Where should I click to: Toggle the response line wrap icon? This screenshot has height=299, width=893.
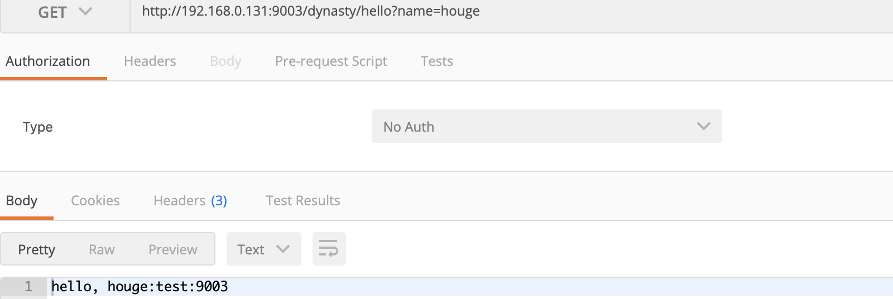tap(329, 249)
